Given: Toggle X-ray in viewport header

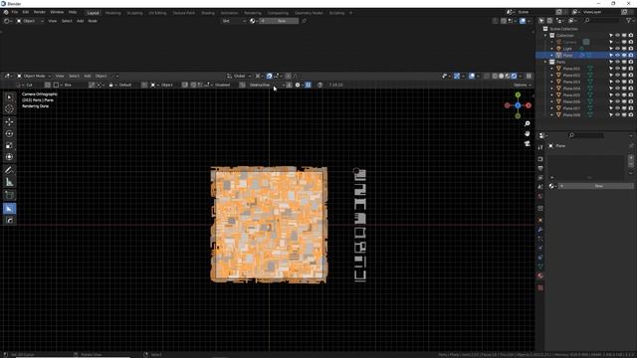Looking at the screenshot, I should 487,76.
